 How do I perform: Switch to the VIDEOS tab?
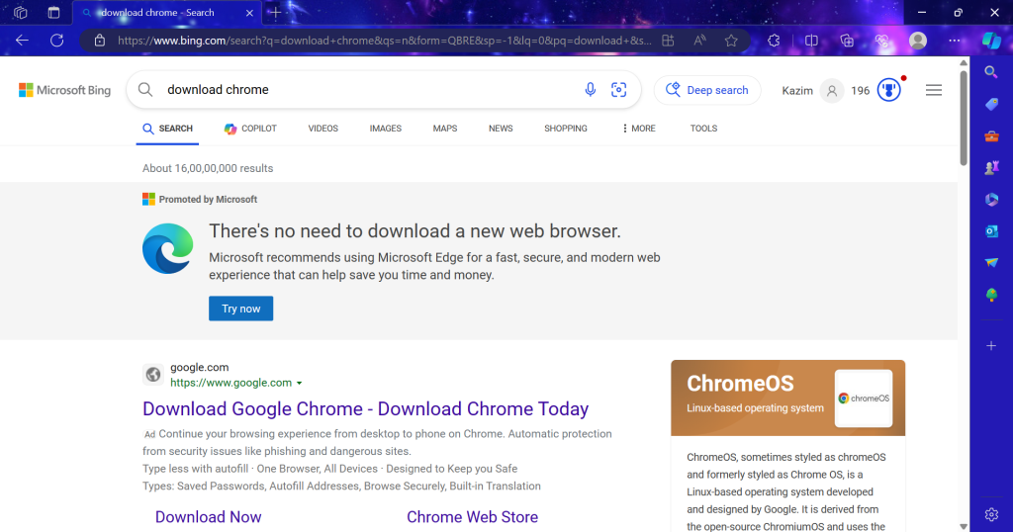(x=323, y=129)
